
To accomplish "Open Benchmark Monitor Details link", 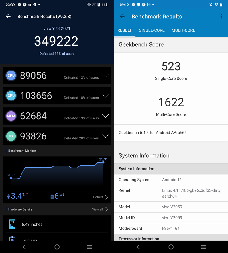I will coord(98,197).
